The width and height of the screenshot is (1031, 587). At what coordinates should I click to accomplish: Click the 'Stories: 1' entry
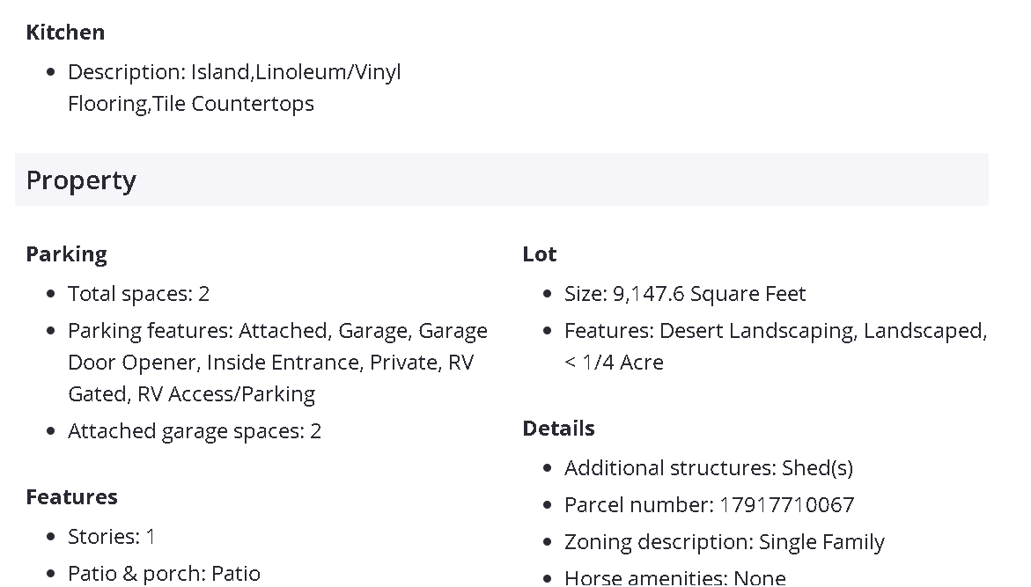pyautogui.click(x=111, y=537)
